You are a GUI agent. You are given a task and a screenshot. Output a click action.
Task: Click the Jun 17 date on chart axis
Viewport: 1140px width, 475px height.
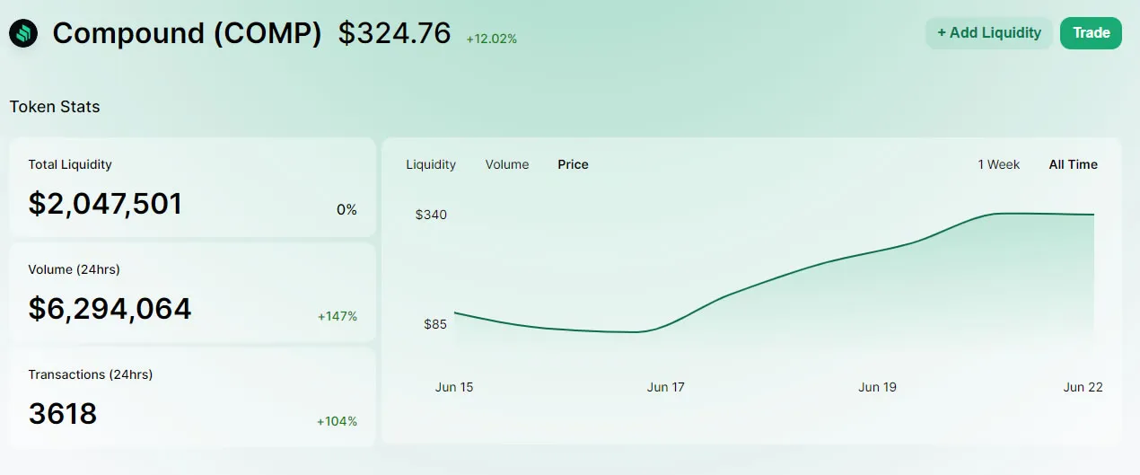[666, 387]
